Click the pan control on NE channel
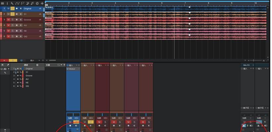Screen dimensions: 272x132 (131, 115)
